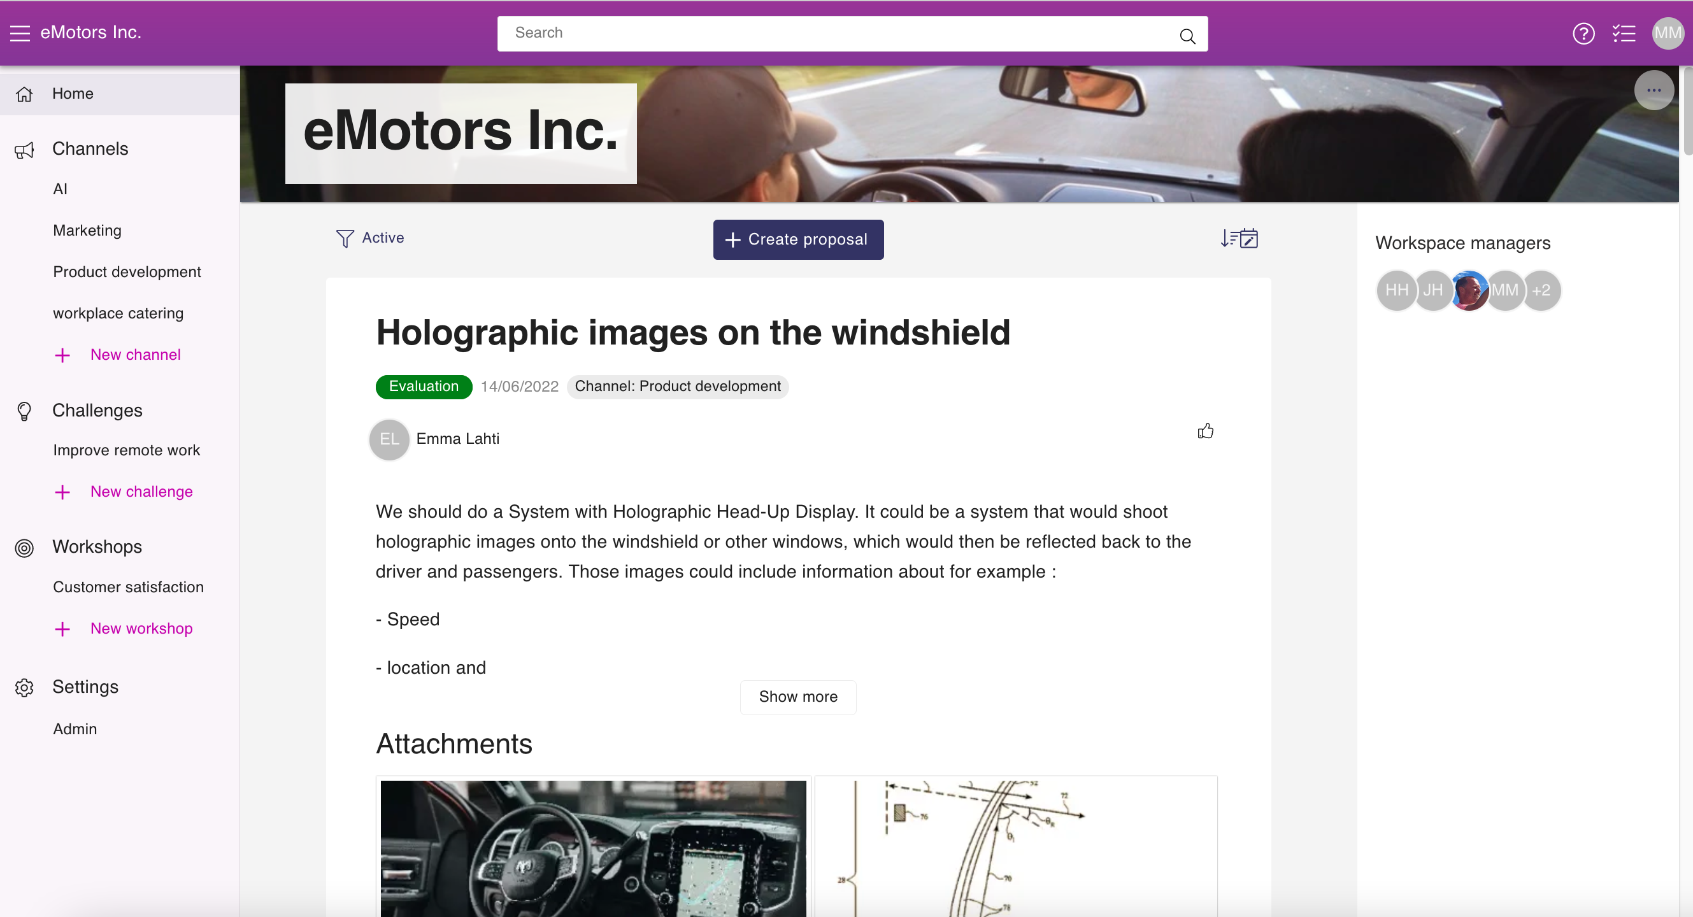Open the task checklist icon
The height and width of the screenshot is (917, 1693).
coord(1624,34)
